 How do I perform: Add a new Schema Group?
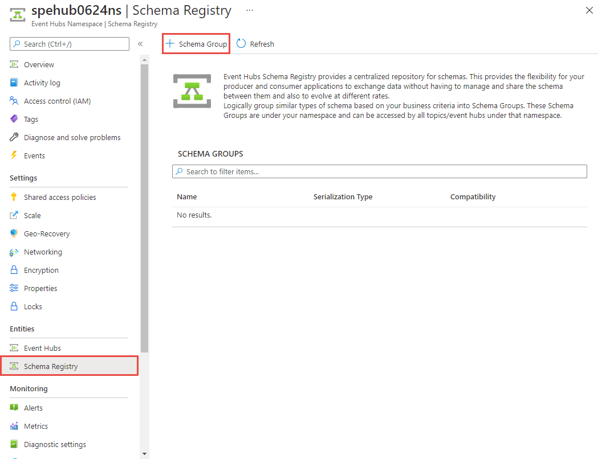click(x=196, y=44)
